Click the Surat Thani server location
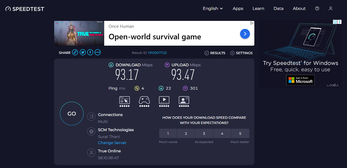This screenshot has height=168, width=347. pos(109,137)
